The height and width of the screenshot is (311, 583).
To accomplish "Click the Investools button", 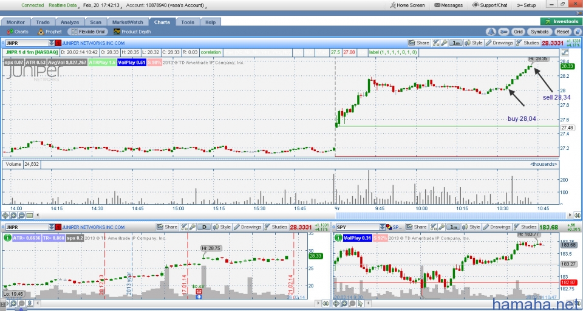I will click(x=561, y=22).
